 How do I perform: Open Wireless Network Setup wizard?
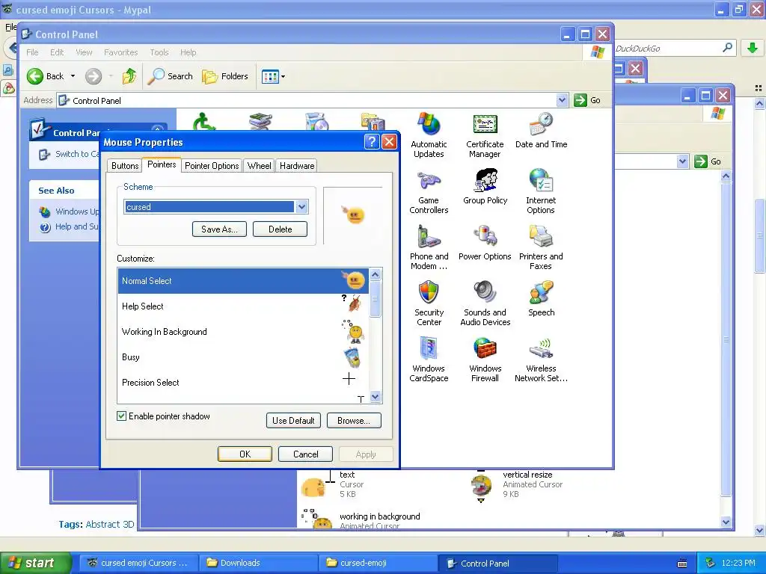(x=541, y=359)
